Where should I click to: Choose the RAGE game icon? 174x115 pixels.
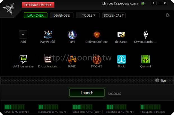pos(72,59)
